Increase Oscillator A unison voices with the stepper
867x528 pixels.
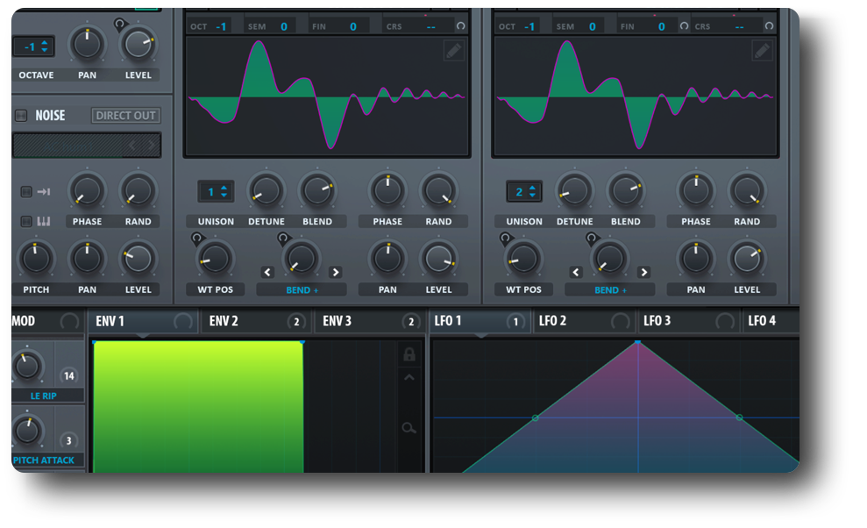pyautogui.click(x=224, y=186)
